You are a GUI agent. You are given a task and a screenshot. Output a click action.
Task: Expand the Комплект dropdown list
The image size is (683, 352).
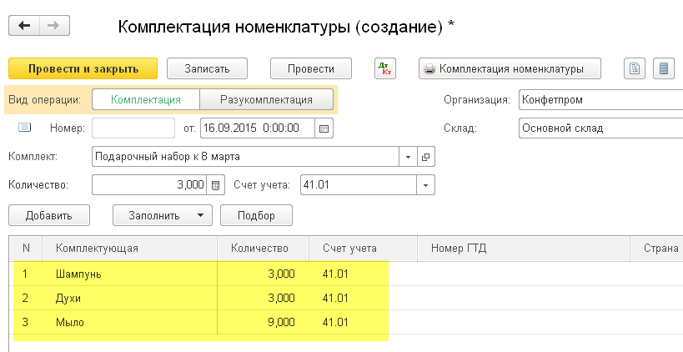(409, 157)
